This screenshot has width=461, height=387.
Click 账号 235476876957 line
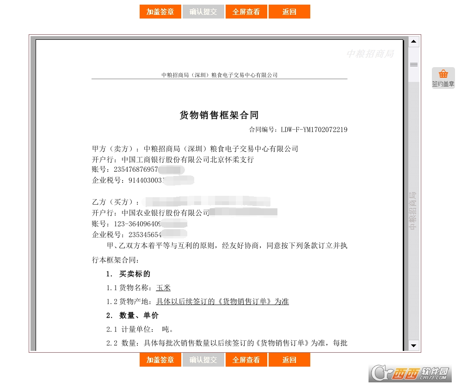click(x=138, y=169)
